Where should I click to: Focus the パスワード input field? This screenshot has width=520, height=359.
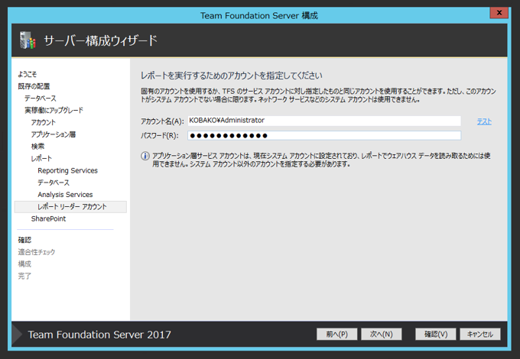pos(324,135)
